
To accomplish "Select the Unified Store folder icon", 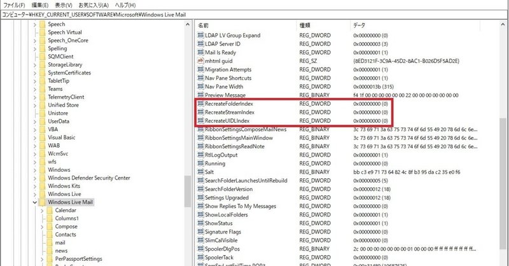I will (x=42, y=105).
